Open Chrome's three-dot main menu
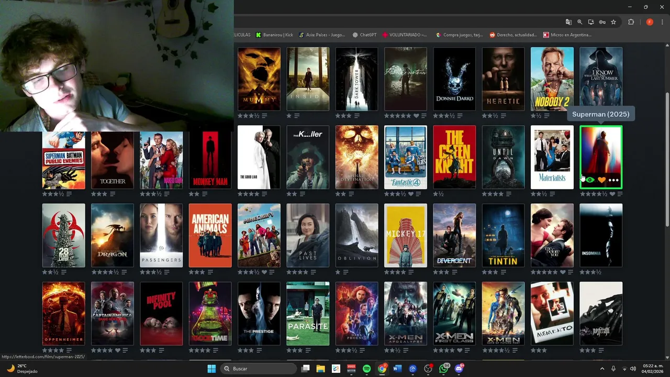 pyautogui.click(x=662, y=22)
